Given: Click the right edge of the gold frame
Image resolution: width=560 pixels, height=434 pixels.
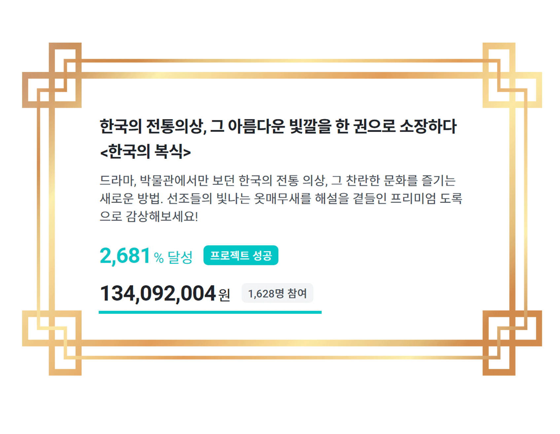Looking at the screenshot, I should (x=512, y=208).
